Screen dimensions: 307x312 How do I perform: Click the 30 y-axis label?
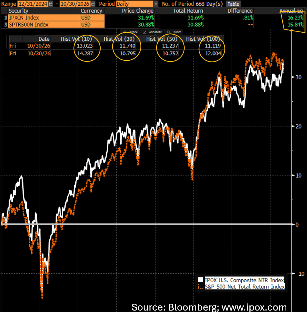298,77
